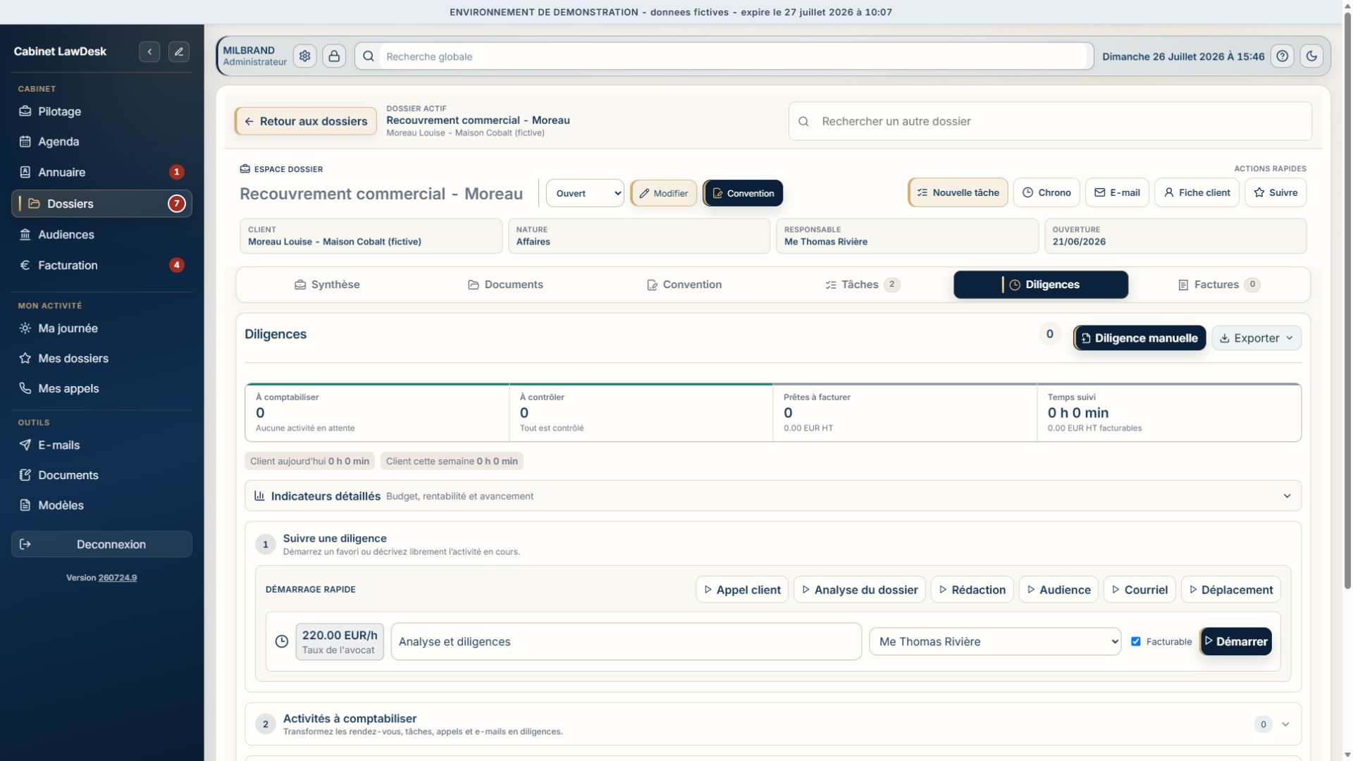The width and height of the screenshot is (1353, 761).
Task: Open the help question mark icon
Action: coord(1283,56)
